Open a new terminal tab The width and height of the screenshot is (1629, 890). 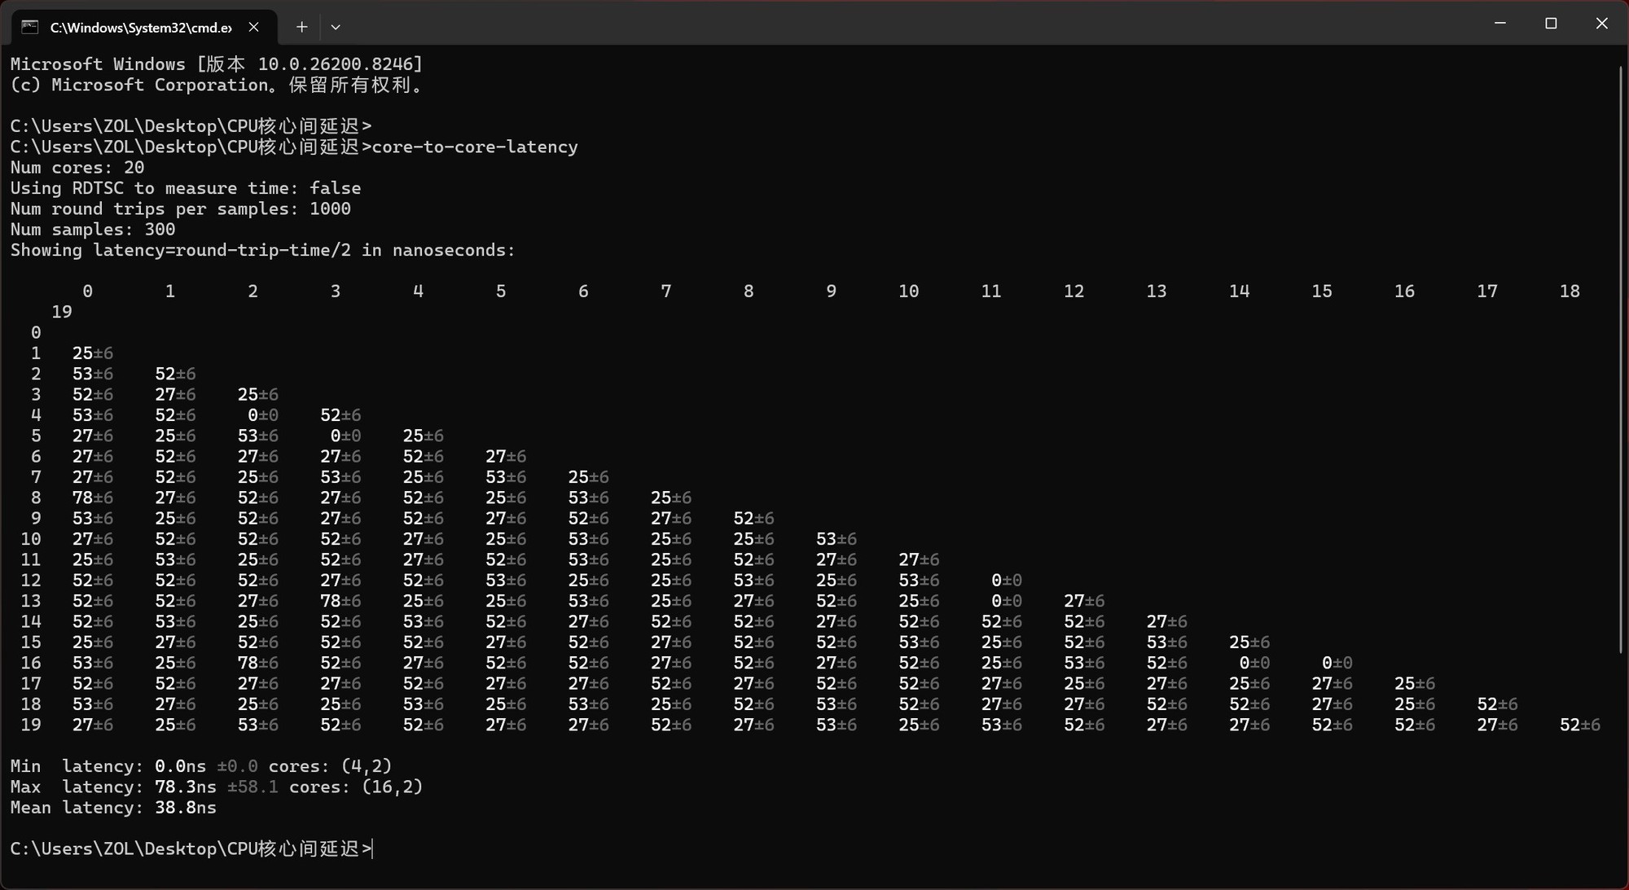(301, 27)
